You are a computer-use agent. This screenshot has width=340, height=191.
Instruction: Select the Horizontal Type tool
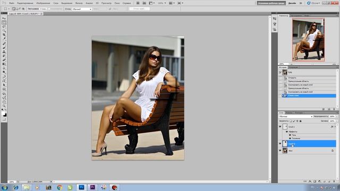point(4,81)
